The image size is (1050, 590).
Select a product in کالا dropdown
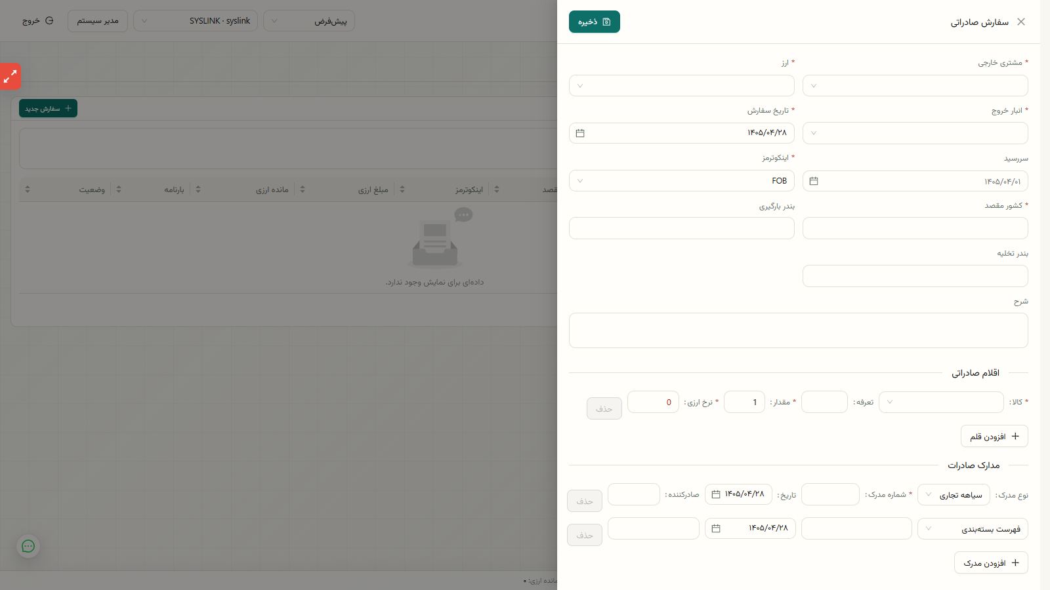click(x=941, y=402)
